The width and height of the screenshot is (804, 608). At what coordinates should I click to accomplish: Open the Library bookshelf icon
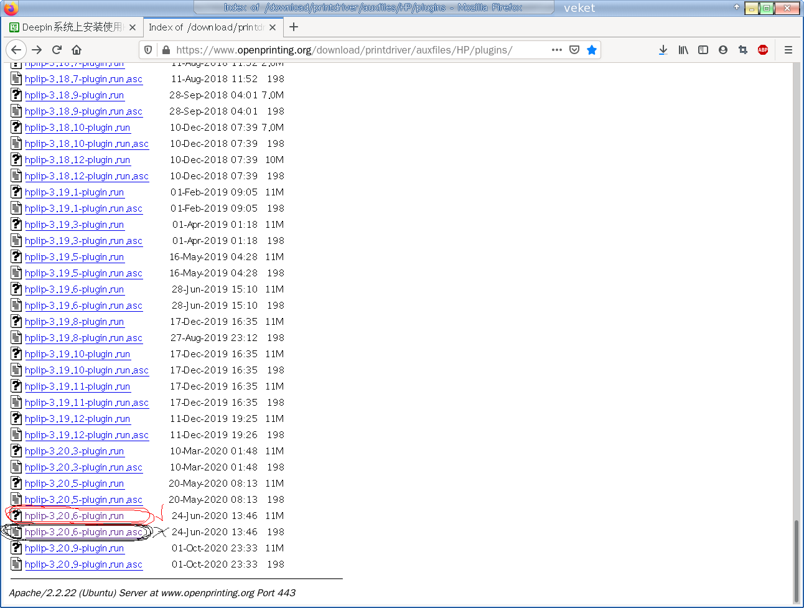683,50
